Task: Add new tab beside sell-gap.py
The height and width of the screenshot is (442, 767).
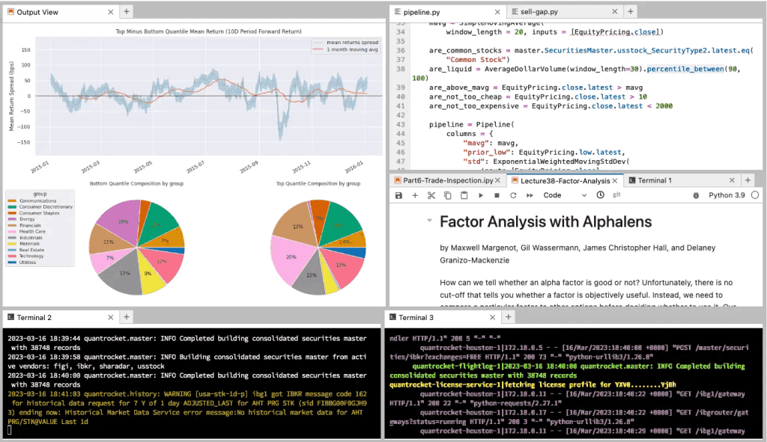Action: [631, 11]
